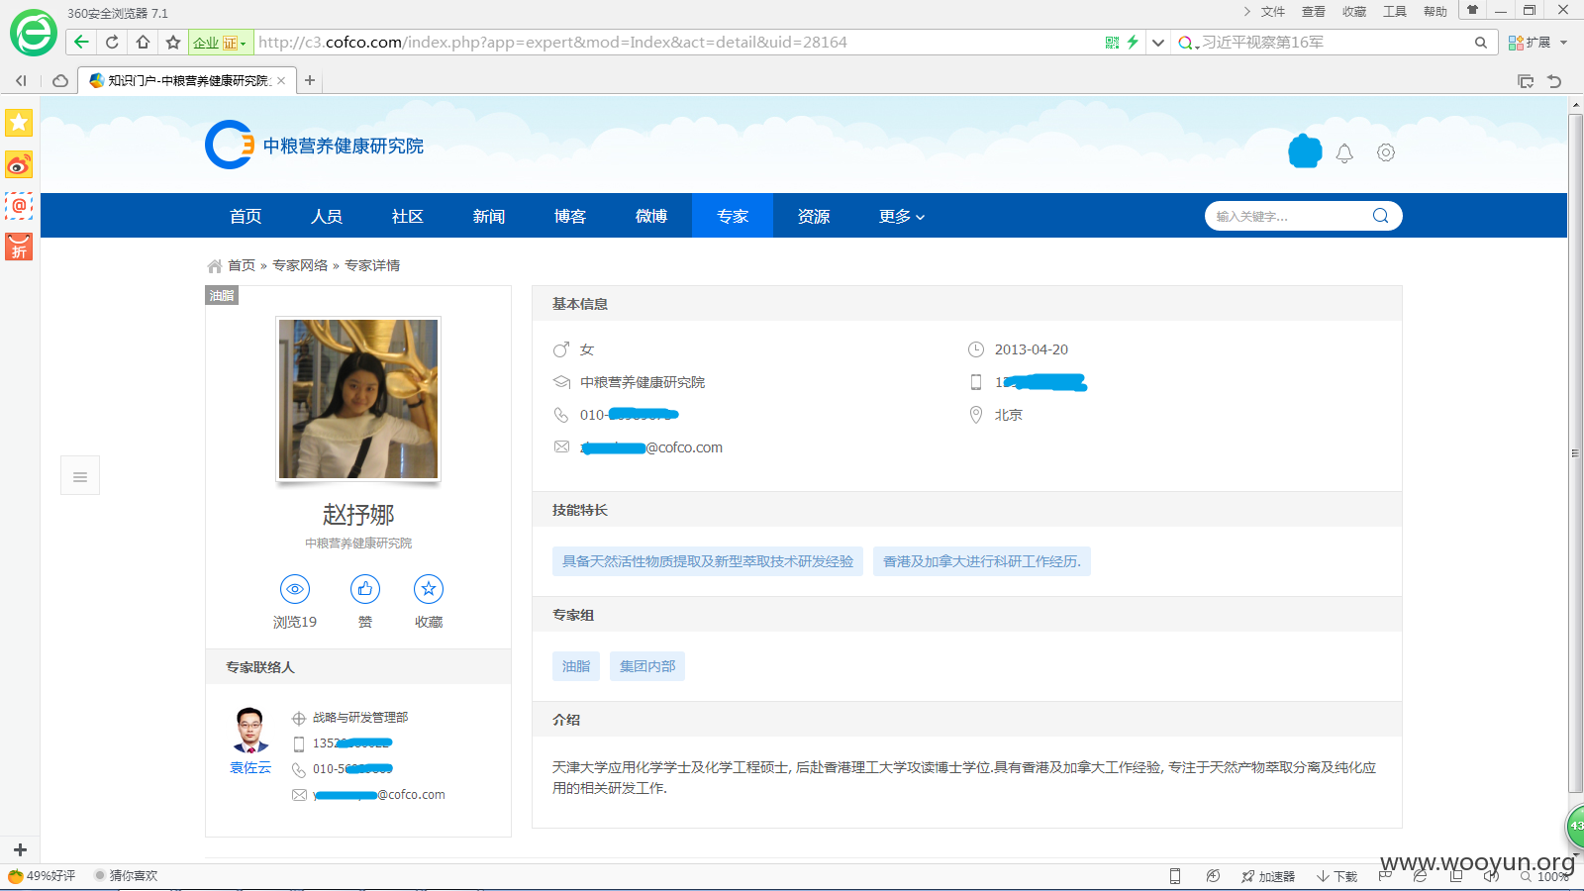Click the 首页 breadcrumb link
The height and width of the screenshot is (891, 1584).
click(242, 265)
